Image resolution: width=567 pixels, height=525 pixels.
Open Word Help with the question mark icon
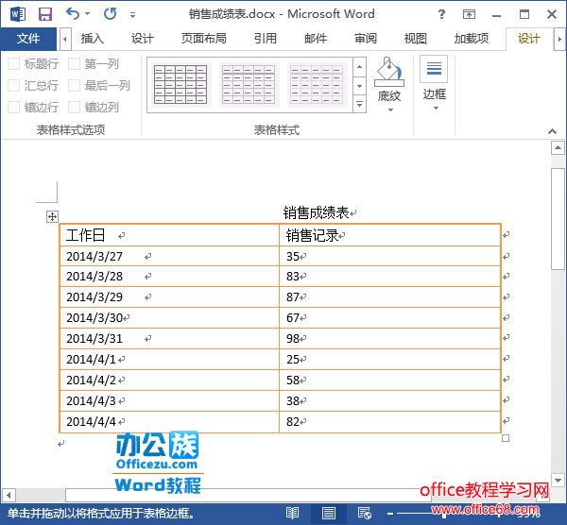pyautogui.click(x=441, y=14)
